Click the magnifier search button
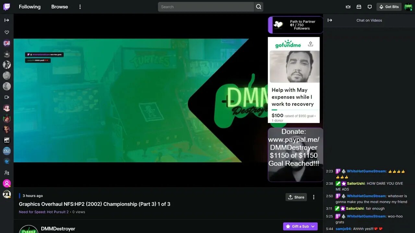 (258, 7)
